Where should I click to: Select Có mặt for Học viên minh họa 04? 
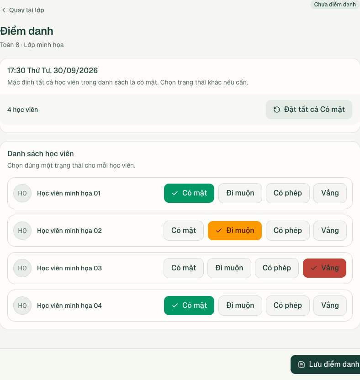click(x=189, y=306)
